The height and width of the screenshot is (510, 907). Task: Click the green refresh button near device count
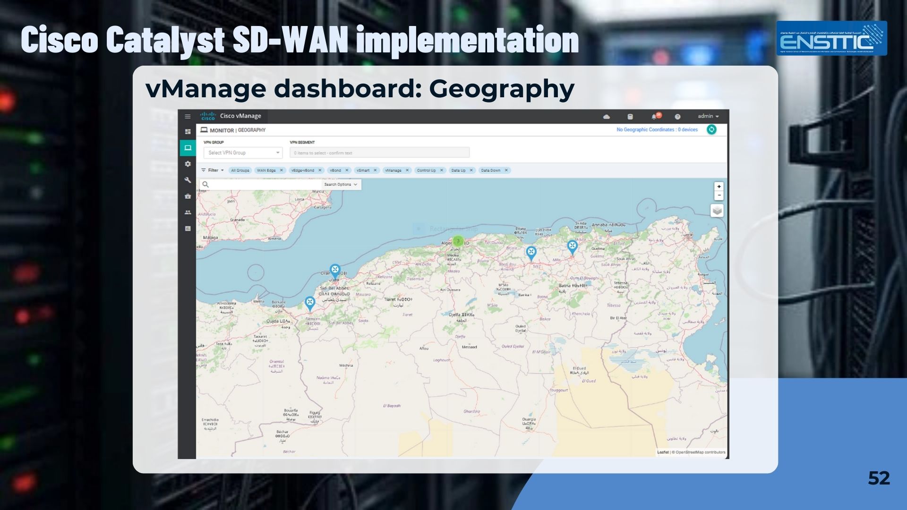711,130
